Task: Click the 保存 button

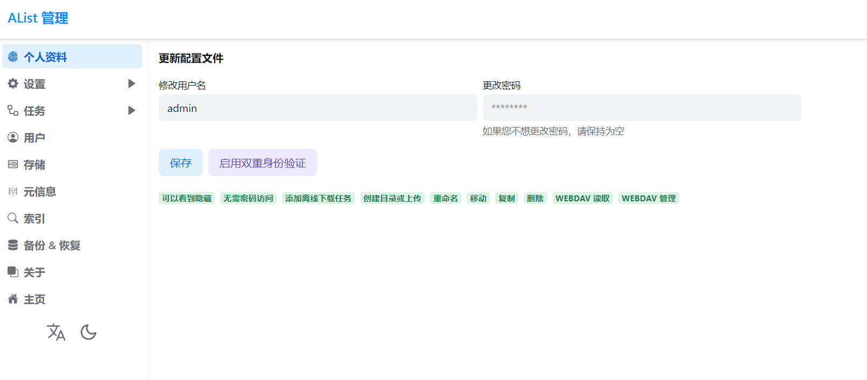Action: click(x=181, y=163)
